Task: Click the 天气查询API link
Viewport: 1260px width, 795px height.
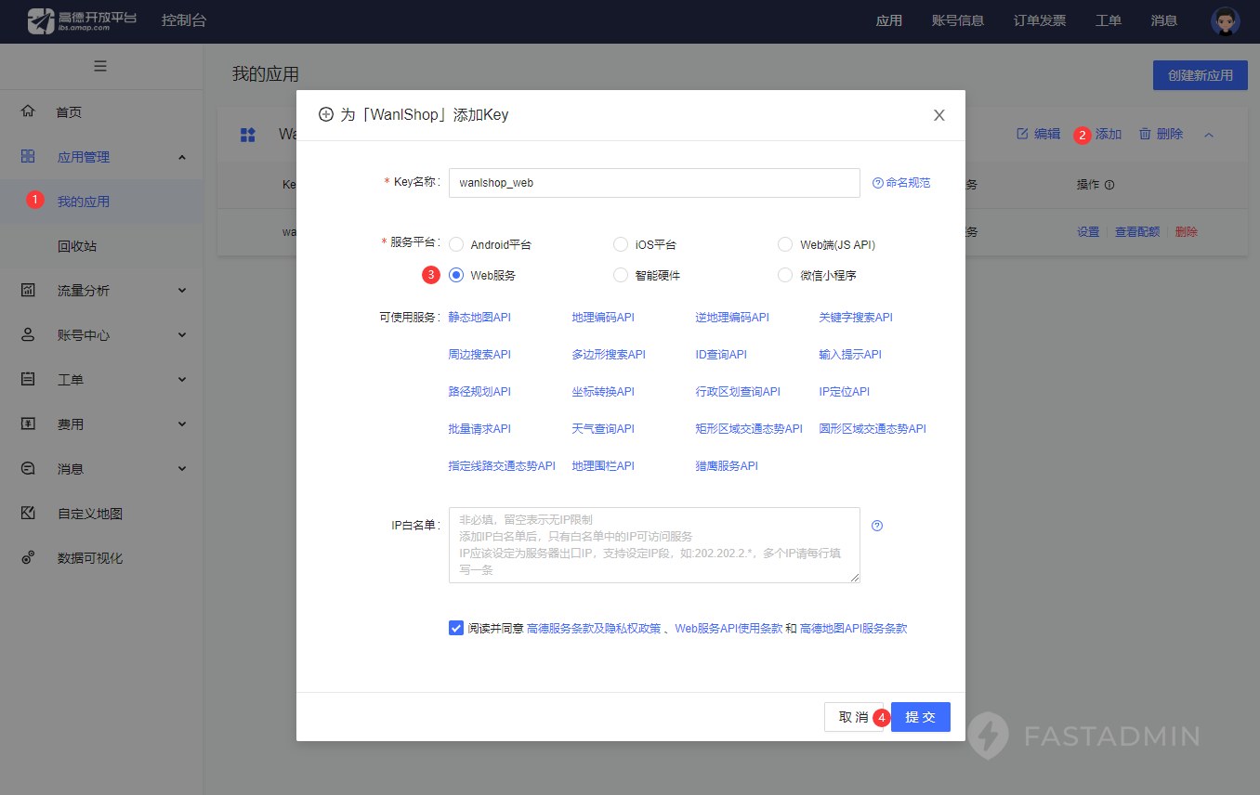Action: click(603, 429)
